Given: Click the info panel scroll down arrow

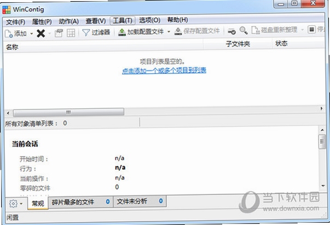Looking at the screenshot, I should click(x=323, y=186).
